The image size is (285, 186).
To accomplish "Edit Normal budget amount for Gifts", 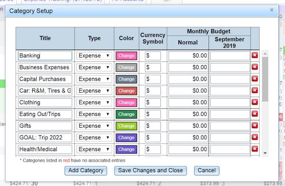I will point(188,126).
